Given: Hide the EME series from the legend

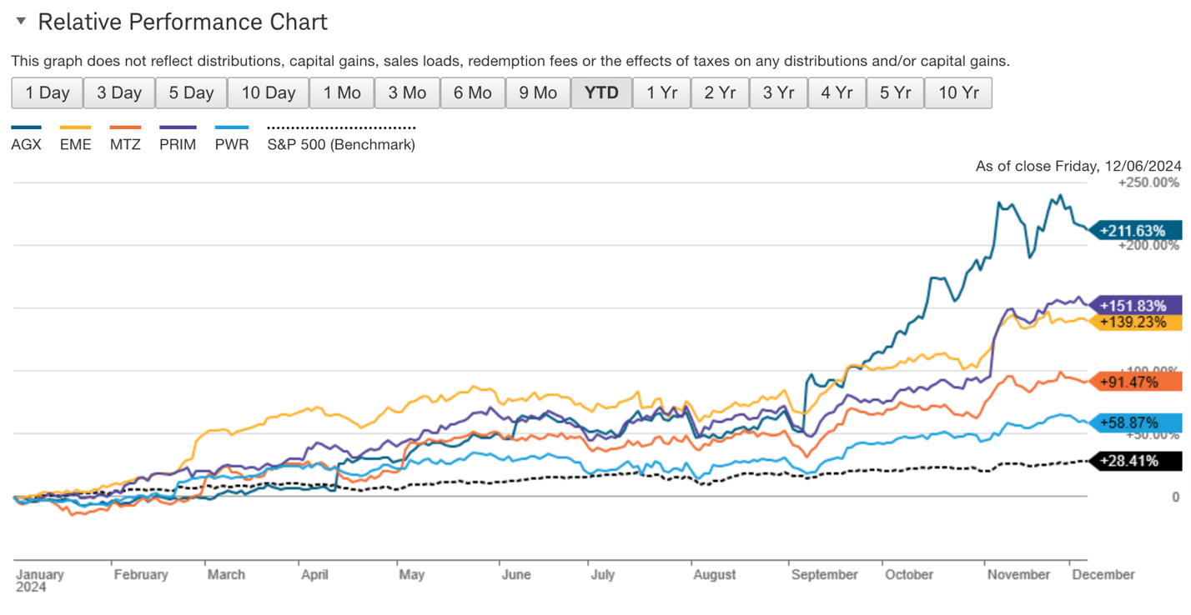Looking at the screenshot, I should point(75,143).
